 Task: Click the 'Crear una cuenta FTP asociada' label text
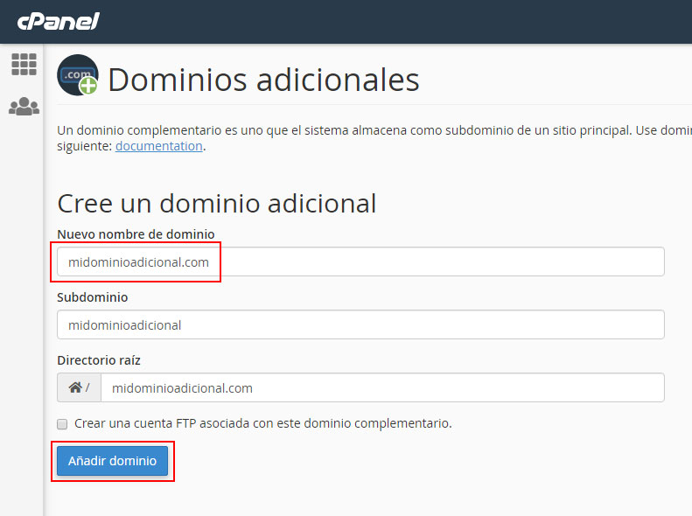click(x=262, y=423)
